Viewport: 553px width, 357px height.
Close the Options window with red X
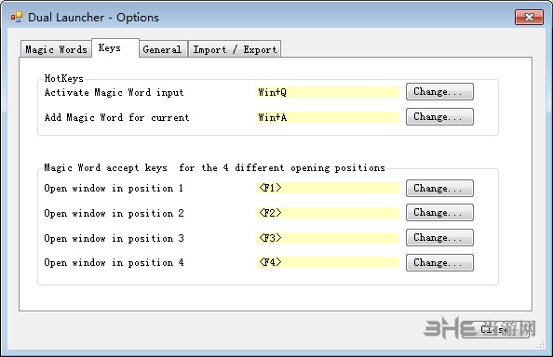pos(529,18)
